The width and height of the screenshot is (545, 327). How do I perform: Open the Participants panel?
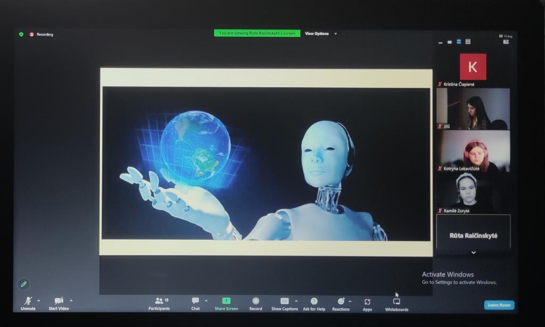(x=159, y=304)
